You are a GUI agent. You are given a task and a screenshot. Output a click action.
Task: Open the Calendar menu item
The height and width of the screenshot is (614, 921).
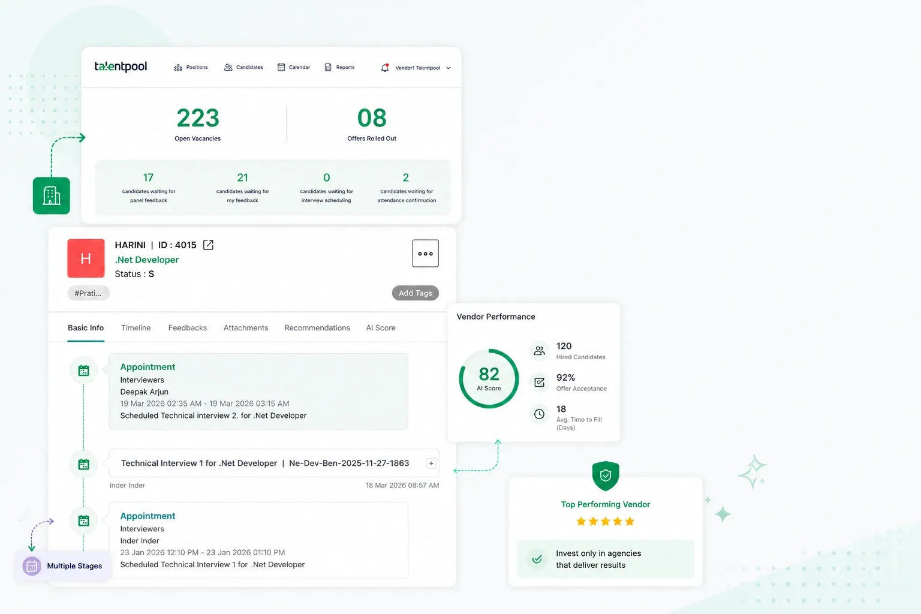point(294,68)
